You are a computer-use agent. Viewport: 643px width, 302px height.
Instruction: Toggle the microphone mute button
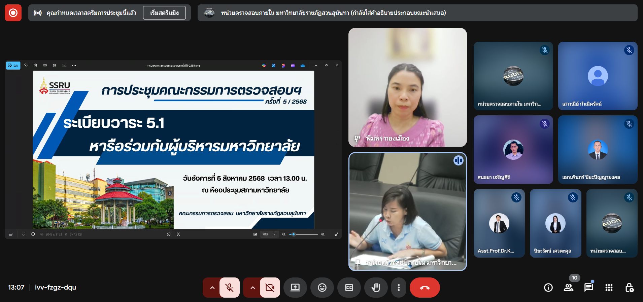pyautogui.click(x=230, y=288)
